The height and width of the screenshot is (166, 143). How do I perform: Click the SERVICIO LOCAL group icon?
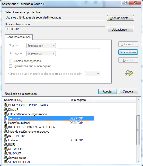(5, 162)
